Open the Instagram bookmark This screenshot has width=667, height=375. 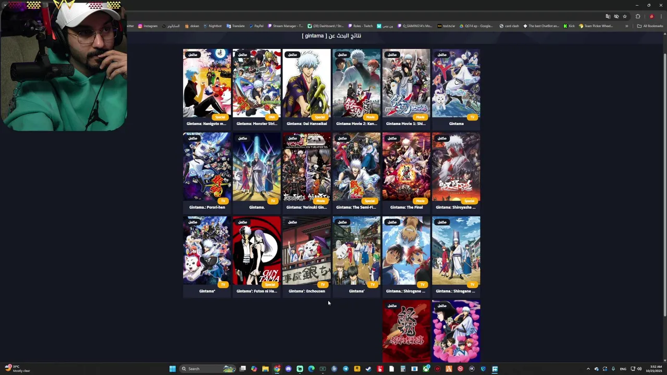click(x=148, y=26)
